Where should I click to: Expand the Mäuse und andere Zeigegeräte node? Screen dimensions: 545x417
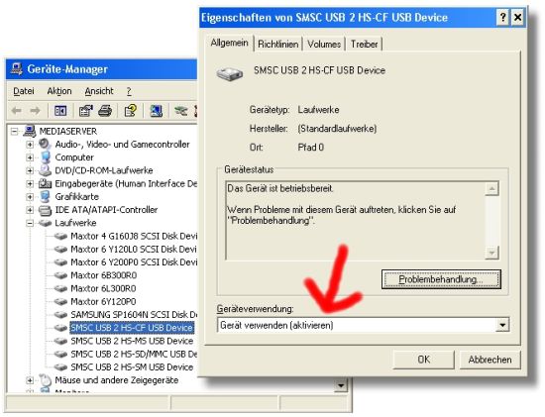pyautogui.click(x=30, y=380)
